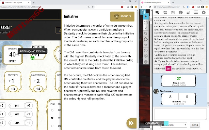The height and width of the screenshot is (130, 209).
Task: Collapse the Initiative sidebar with the double-arrow button
Action: [131, 123]
